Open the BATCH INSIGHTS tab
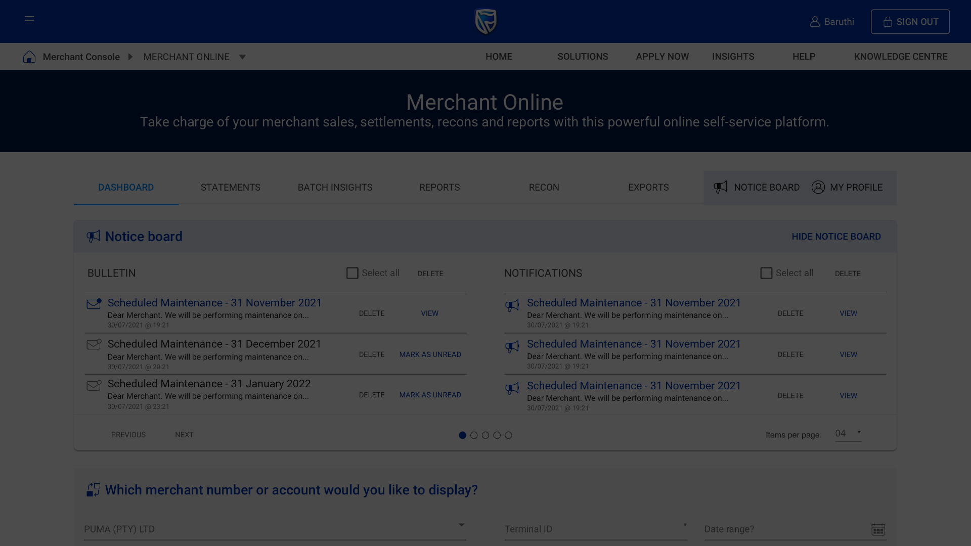 pos(335,188)
